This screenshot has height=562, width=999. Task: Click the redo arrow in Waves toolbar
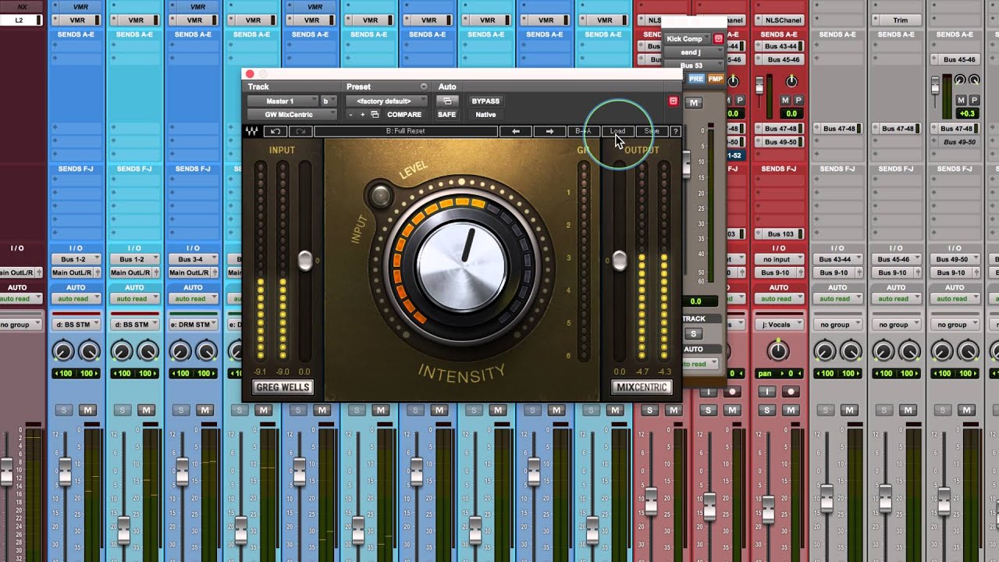[x=300, y=131]
